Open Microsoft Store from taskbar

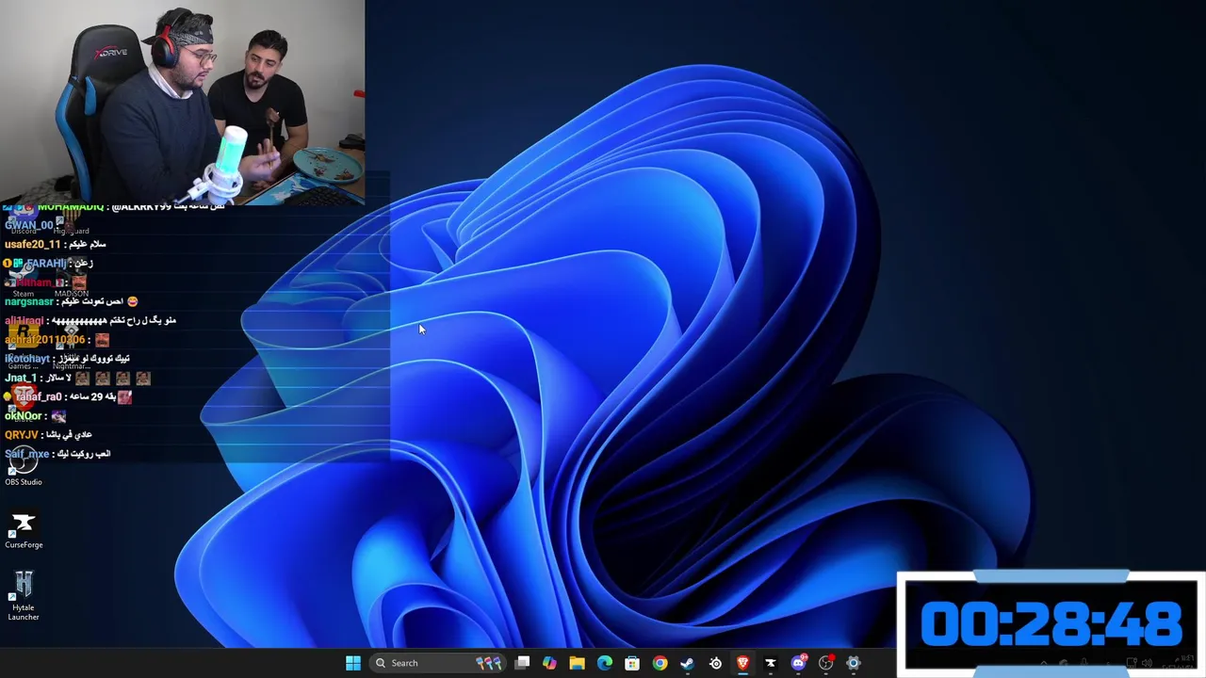pyautogui.click(x=632, y=663)
